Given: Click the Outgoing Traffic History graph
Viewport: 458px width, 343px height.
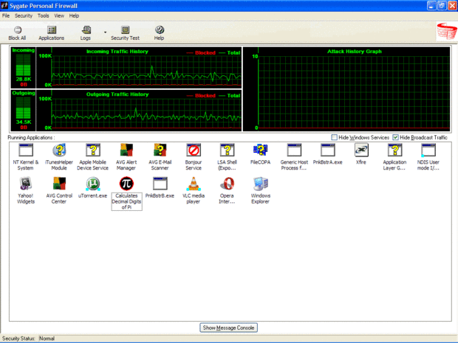Looking at the screenshot, I should [x=139, y=111].
